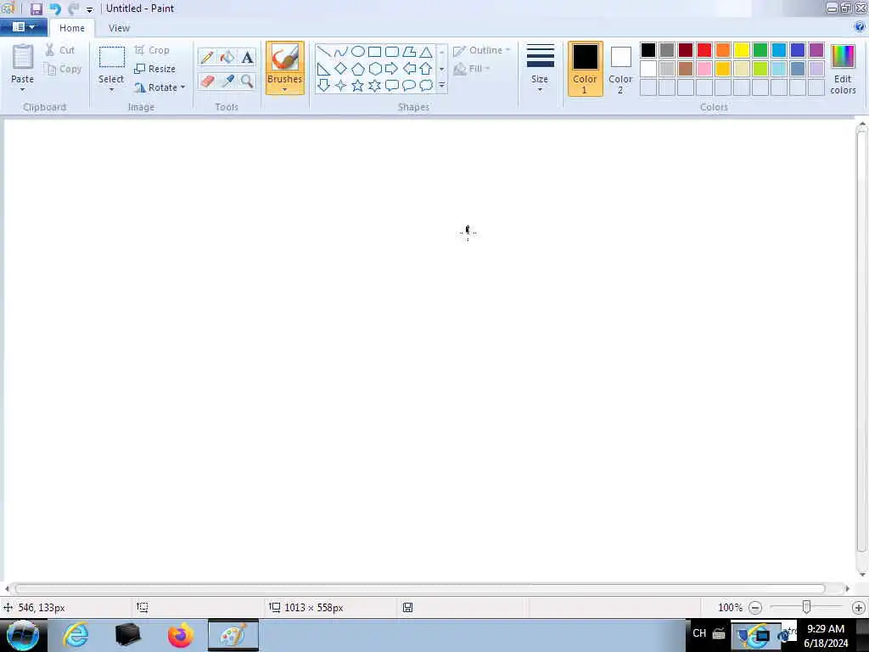Screen dimensions: 869x652
Task: Open the Outline dropdown
Action: pyautogui.click(x=481, y=50)
